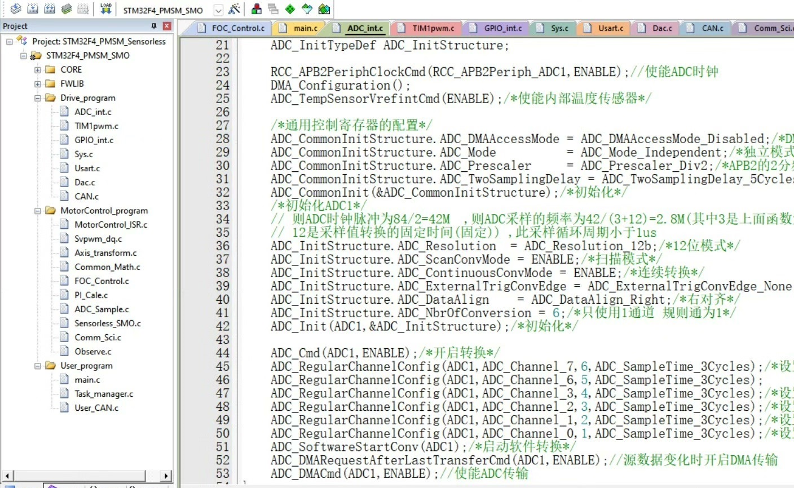The width and height of the screenshot is (794, 488).
Task: Pin the Project panel with pushpin icon
Action: click(x=154, y=26)
